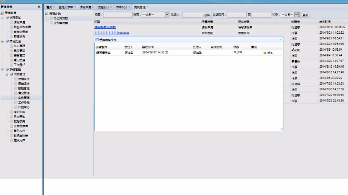Open 日志查询 in sidebar tree
This screenshot has width=348, height=195.
pos(19,116)
